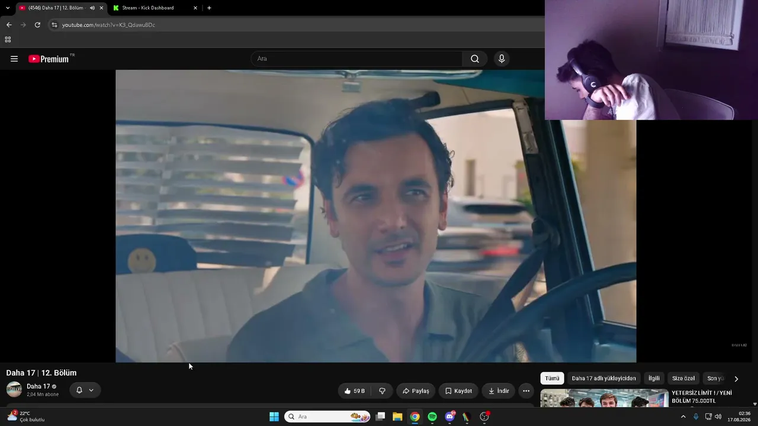
Task: Go back with the browser back arrow
Action: click(x=9, y=25)
